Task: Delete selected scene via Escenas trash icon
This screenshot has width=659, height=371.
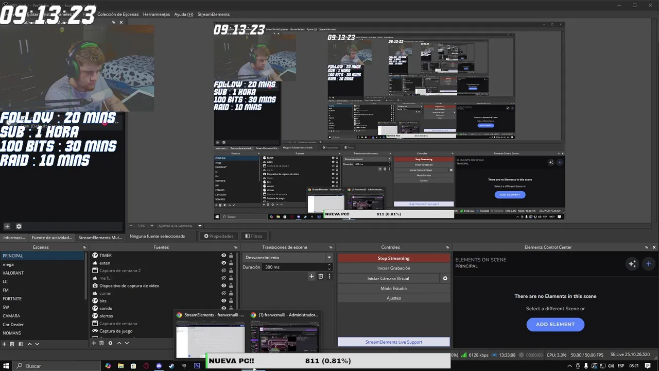Action: click(x=13, y=344)
